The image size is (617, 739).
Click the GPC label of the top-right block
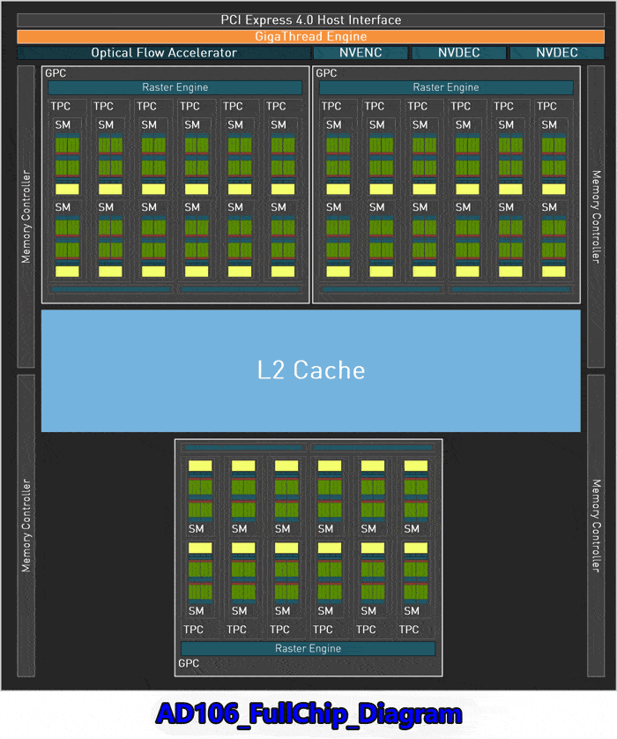326,73
